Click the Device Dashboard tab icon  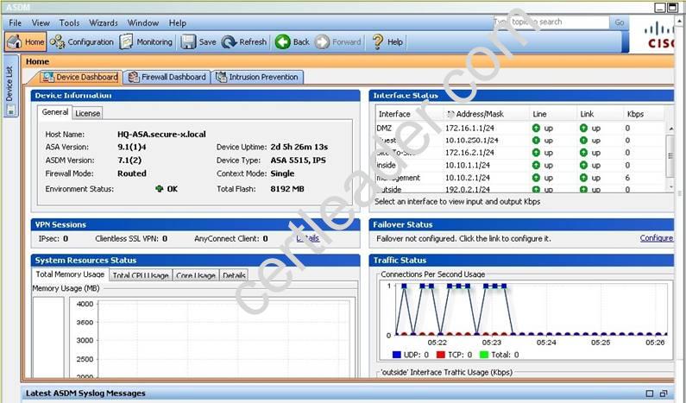pos(47,77)
